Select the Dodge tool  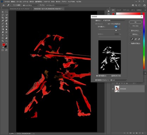coord(2,32)
